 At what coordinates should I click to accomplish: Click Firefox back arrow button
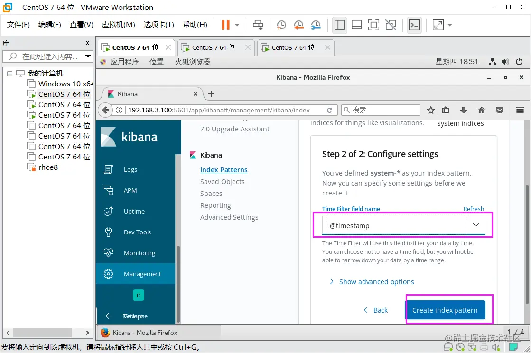coord(105,110)
